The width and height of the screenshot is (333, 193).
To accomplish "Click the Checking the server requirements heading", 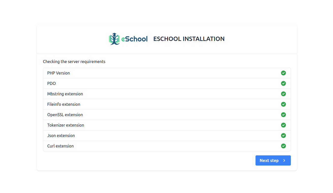I will [74, 62].
